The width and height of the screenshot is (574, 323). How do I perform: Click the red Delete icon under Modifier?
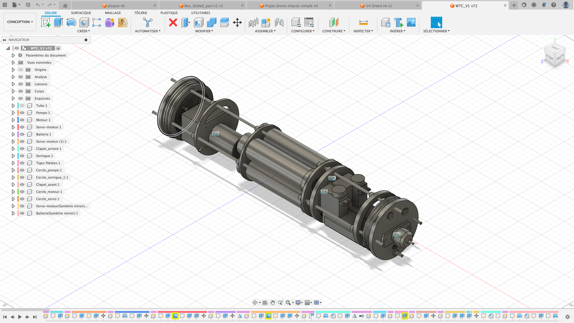coord(173,22)
